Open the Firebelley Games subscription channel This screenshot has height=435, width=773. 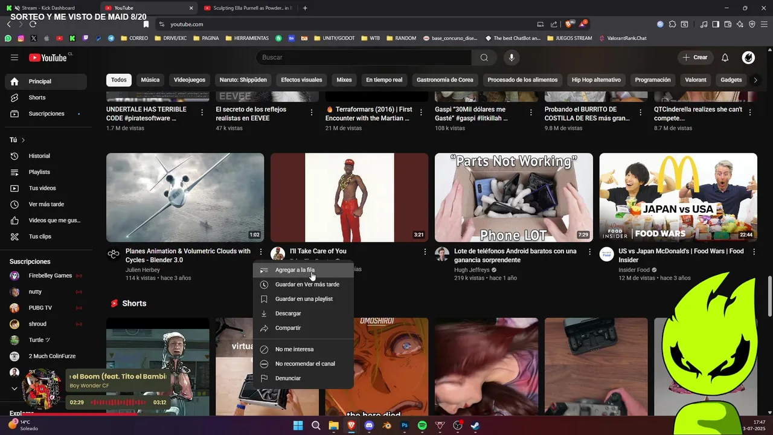[46, 275]
